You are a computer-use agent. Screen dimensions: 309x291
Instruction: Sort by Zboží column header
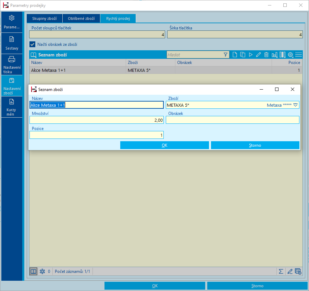point(150,63)
